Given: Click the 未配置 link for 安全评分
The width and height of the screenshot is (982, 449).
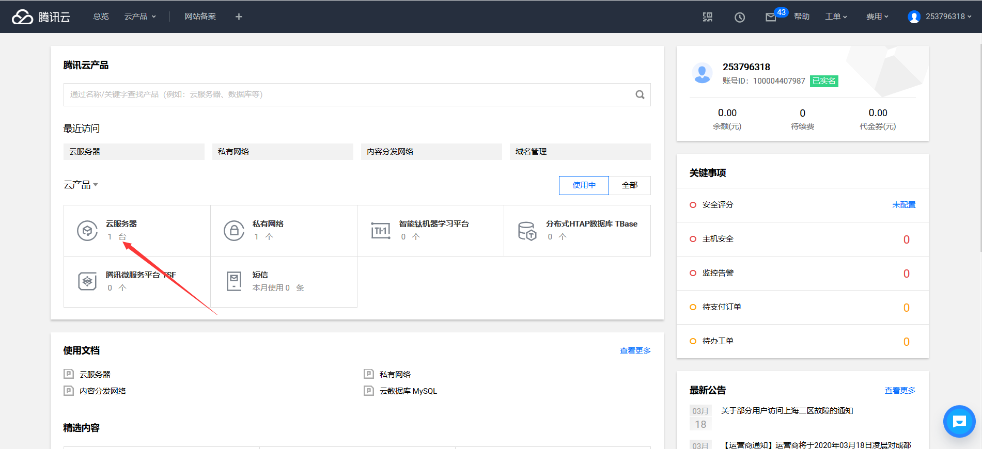Looking at the screenshot, I should pyautogui.click(x=904, y=205).
